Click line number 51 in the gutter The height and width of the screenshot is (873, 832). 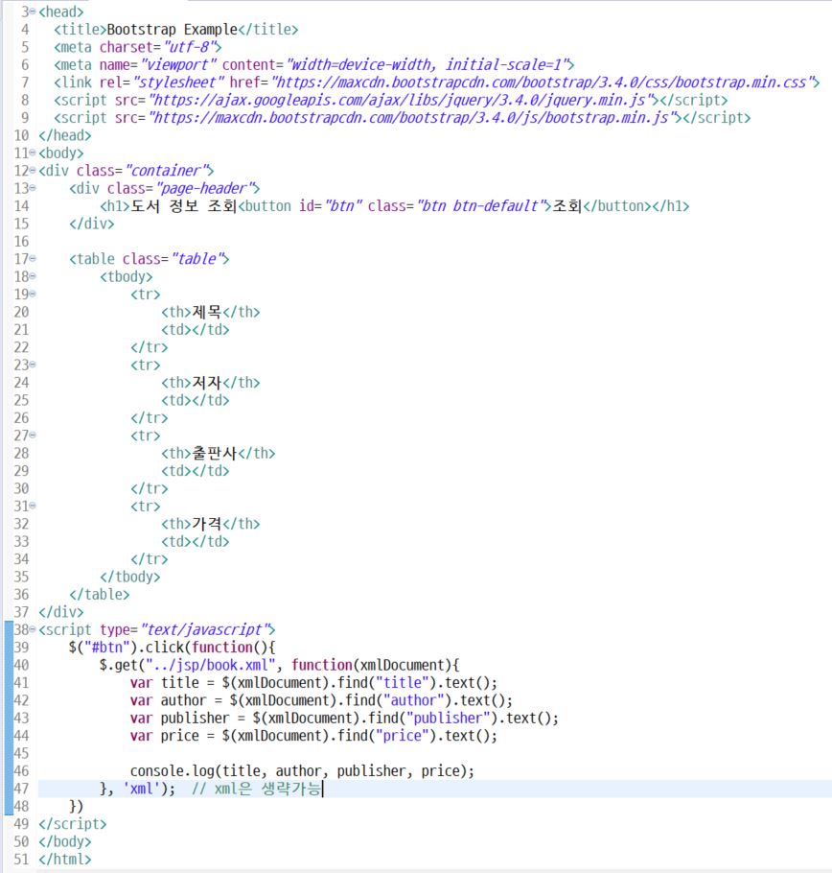tap(21, 859)
